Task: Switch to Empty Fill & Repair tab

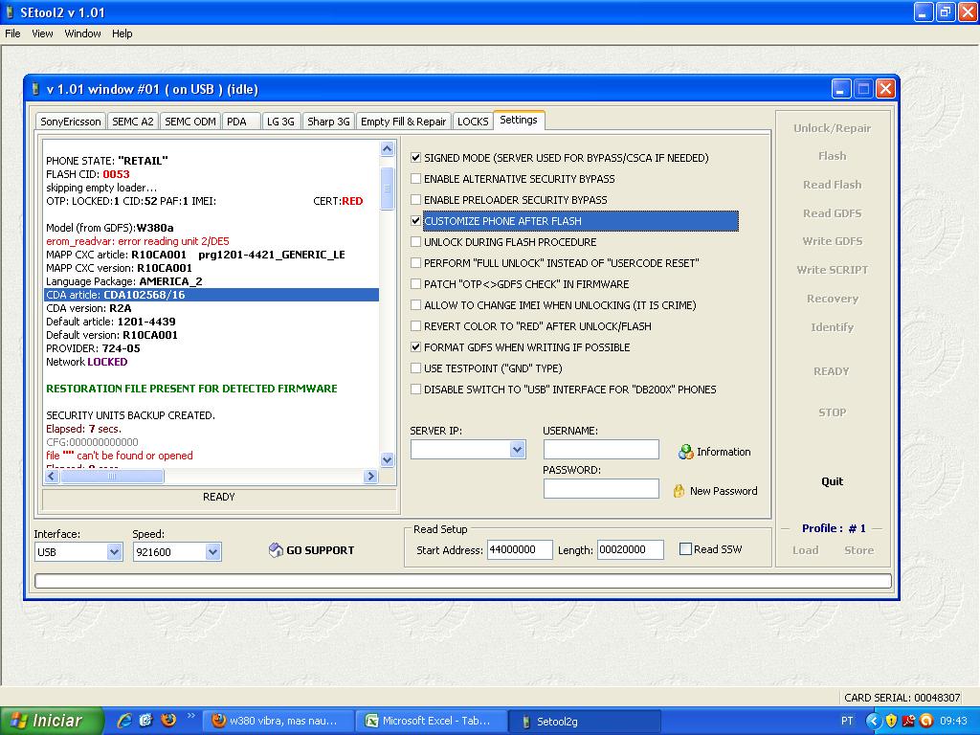Action: pos(403,122)
